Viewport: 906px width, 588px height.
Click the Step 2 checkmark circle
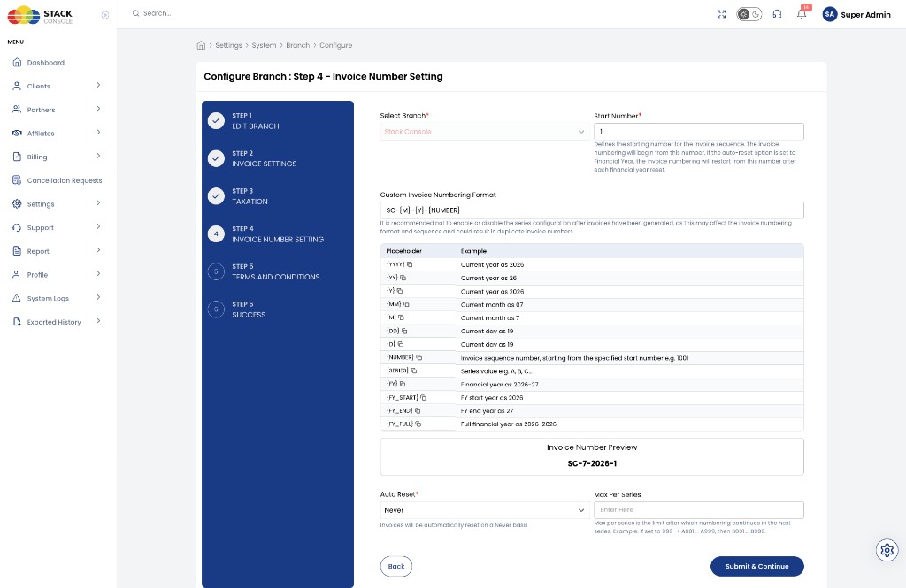point(216,158)
